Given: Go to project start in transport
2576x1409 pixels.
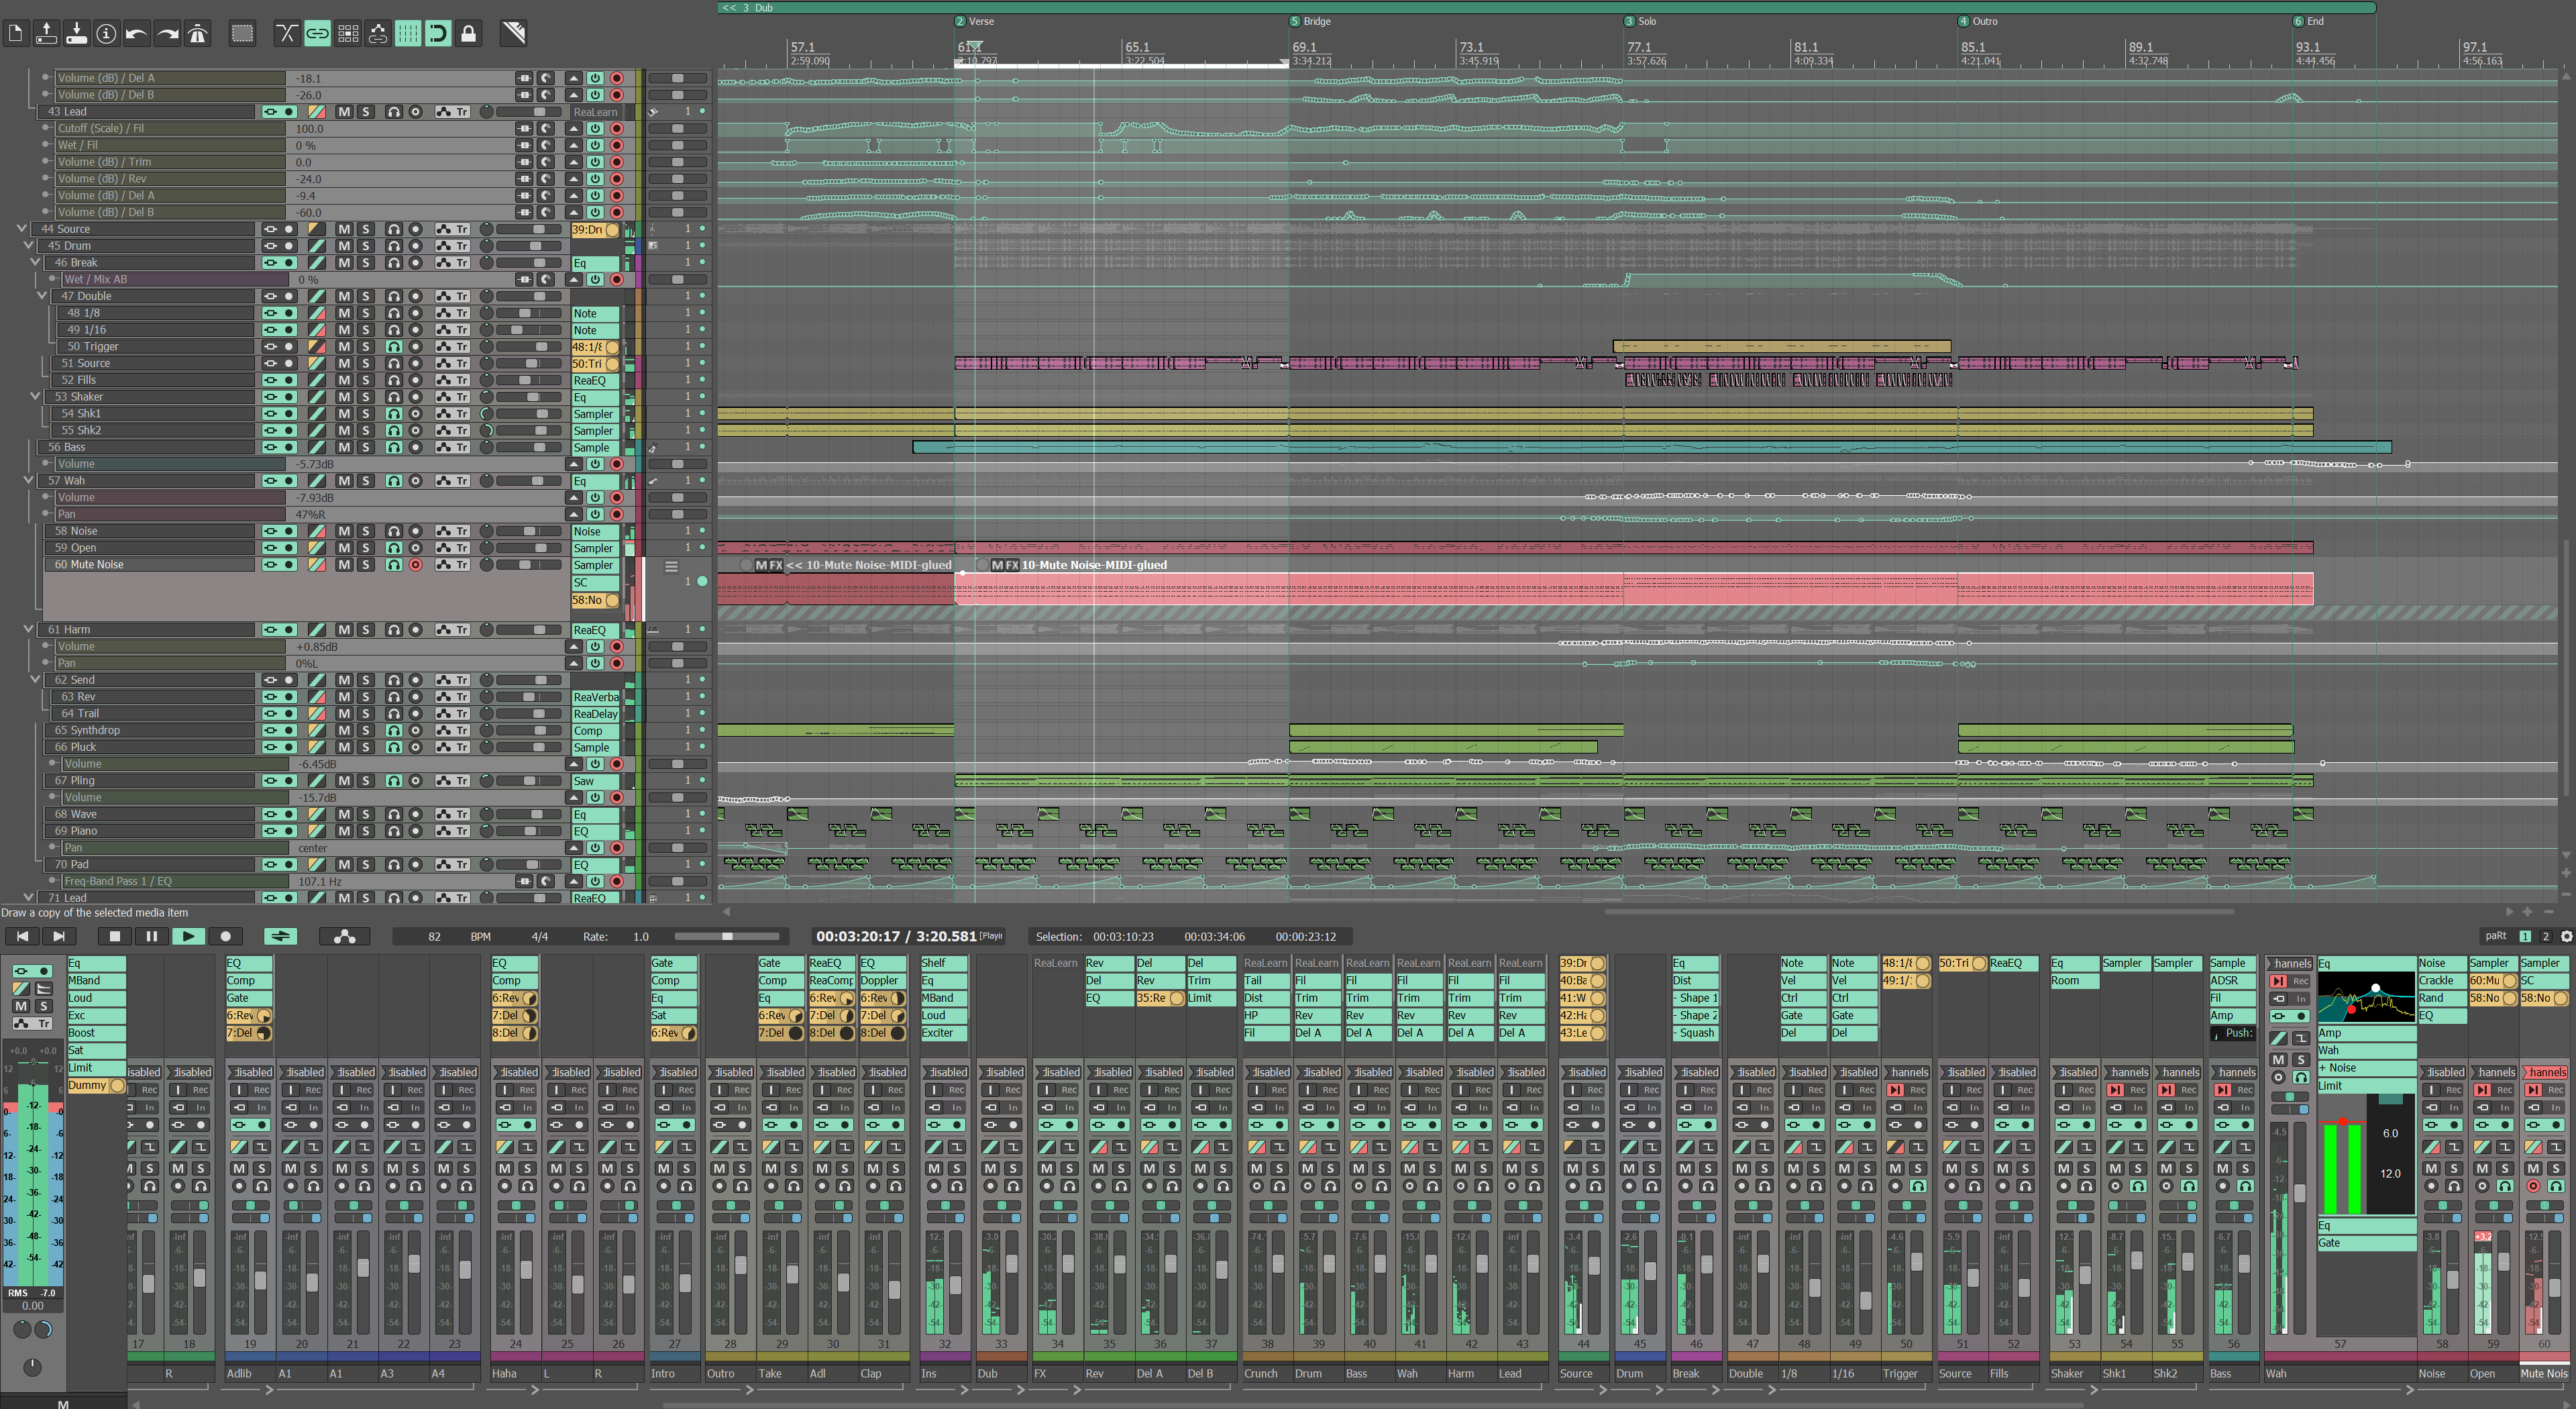Looking at the screenshot, I should pyautogui.click(x=22, y=937).
